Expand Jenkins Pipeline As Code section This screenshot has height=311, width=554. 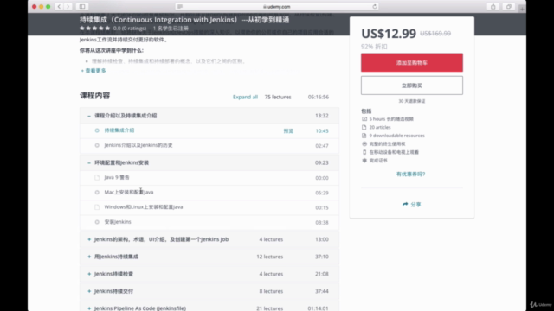pyautogui.click(x=209, y=306)
